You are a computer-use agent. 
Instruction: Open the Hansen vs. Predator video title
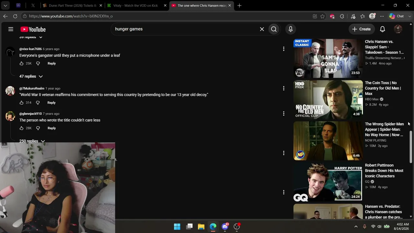click(384, 212)
